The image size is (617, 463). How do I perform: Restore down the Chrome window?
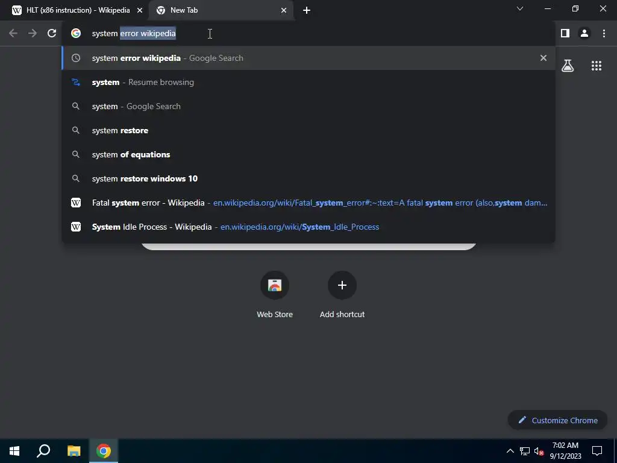coord(575,8)
